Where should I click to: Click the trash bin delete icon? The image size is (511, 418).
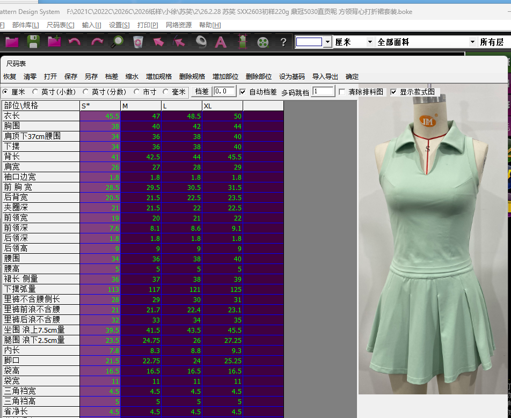click(138, 42)
